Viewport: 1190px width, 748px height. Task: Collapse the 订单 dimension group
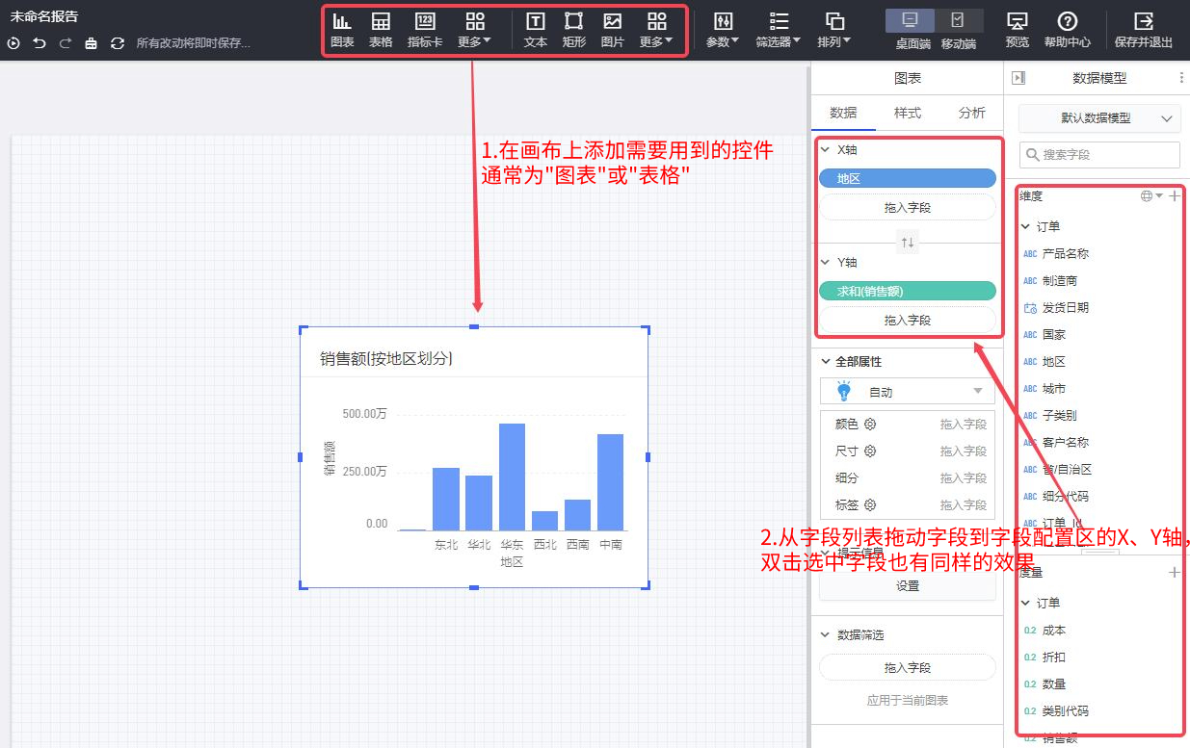click(x=1027, y=225)
